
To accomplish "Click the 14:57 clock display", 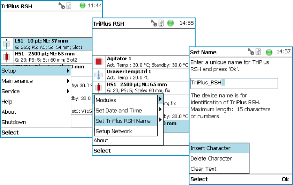I will click(284, 51).
